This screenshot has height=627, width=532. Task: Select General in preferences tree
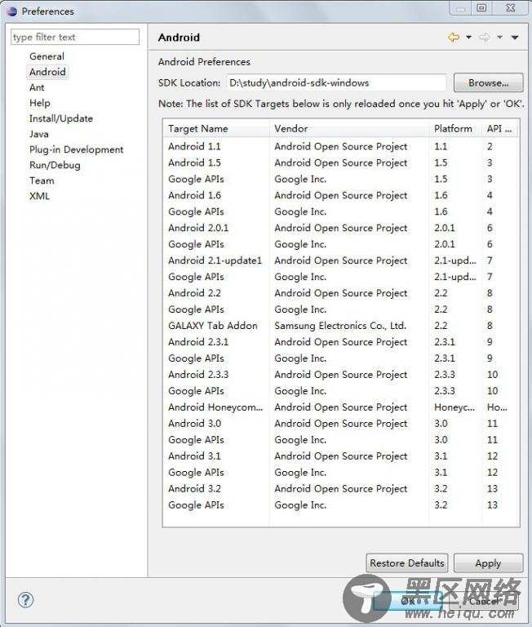[x=47, y=56]
